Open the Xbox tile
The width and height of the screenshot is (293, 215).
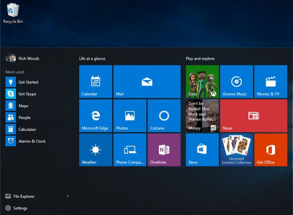tap(202, 82)
